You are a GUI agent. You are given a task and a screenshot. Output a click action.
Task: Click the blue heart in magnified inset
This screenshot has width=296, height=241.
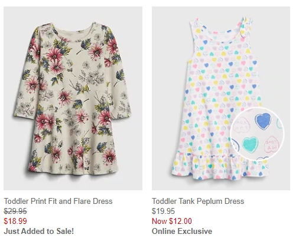tap(263, 121)
